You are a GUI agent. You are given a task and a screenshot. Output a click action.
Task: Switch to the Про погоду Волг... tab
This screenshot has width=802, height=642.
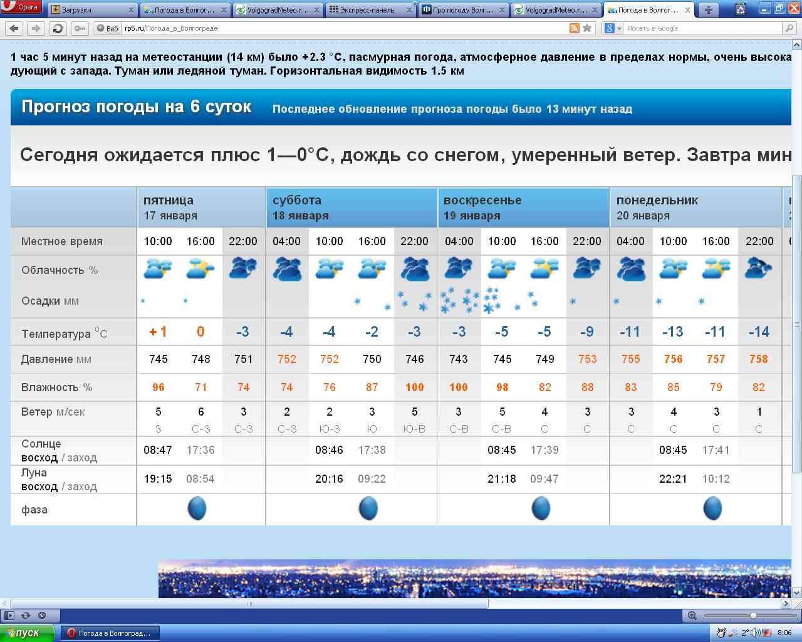(463, 10)
